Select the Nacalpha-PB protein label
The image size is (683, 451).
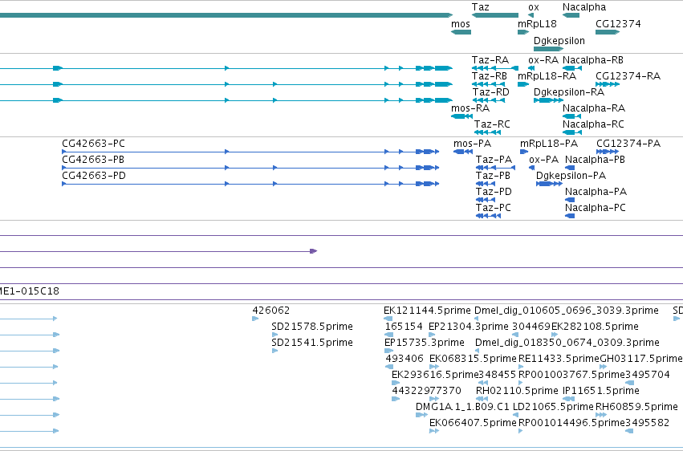(595, 160)
